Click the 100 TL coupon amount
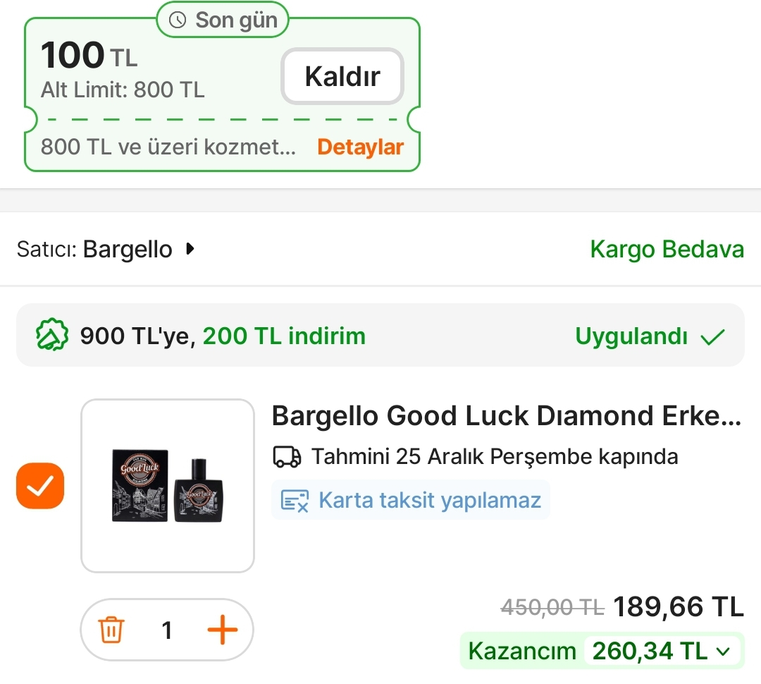This screenshot has height=684, width=761. pyautogui.click(x=89, y=56)
